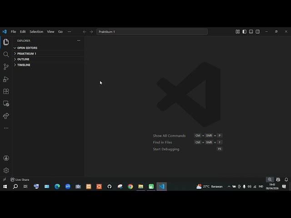The width and height of the screenshot is (291, 218).
Task: Open Zoom from taskbar
Action: (x=68, y=187)
